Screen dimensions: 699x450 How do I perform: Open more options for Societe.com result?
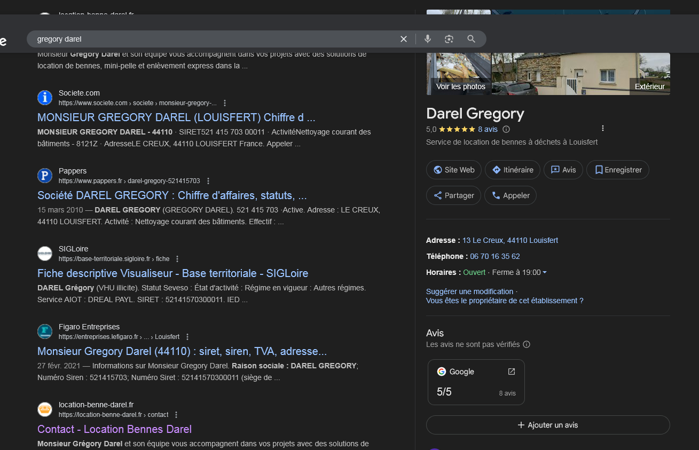pos(225,103)
